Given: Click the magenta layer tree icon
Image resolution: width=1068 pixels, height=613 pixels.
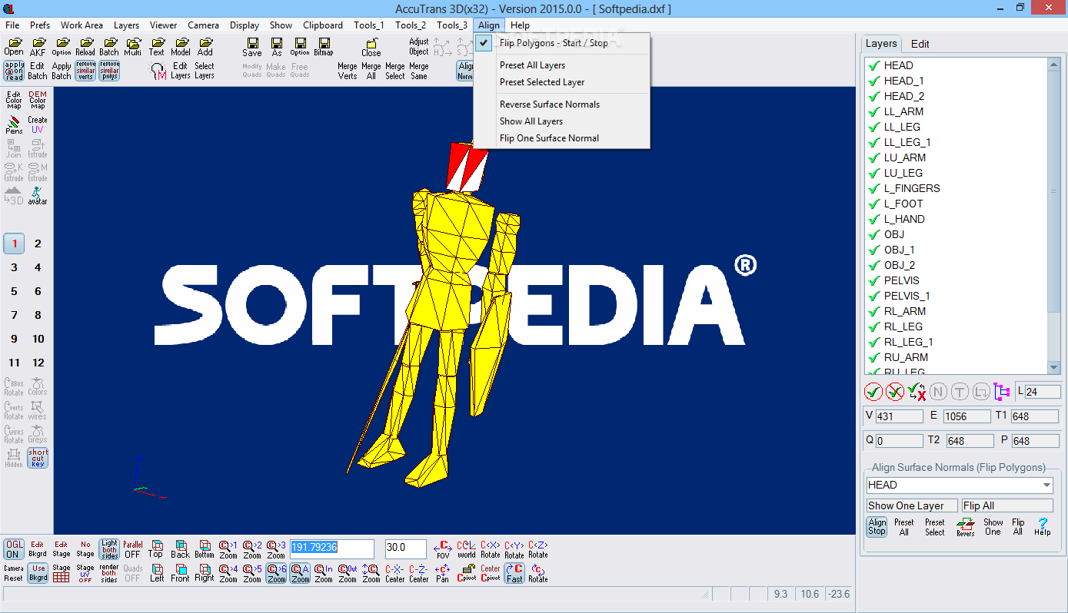Looking at the screenshot, I should [x=1002, y=392].
